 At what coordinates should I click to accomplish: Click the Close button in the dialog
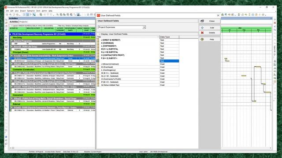(x=210, y=21)
